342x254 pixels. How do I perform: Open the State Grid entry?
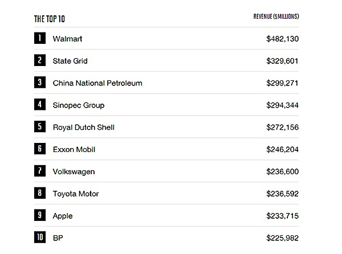pyautogui.click(x=70, y=61)
